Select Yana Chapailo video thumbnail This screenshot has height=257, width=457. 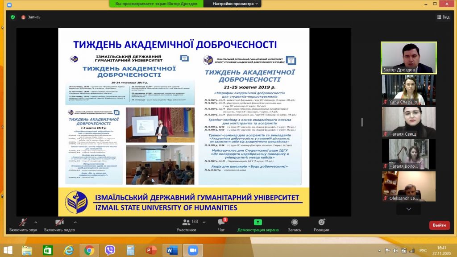pos(409,90)
